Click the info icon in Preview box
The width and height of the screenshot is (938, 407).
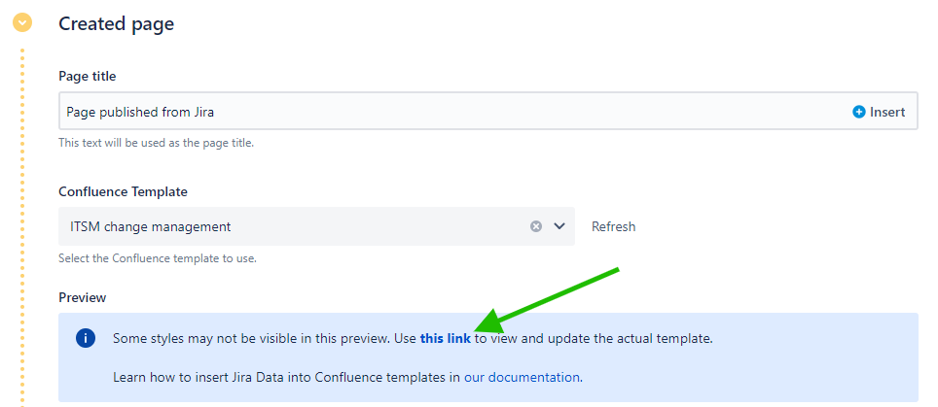click(x=86, y=338)
